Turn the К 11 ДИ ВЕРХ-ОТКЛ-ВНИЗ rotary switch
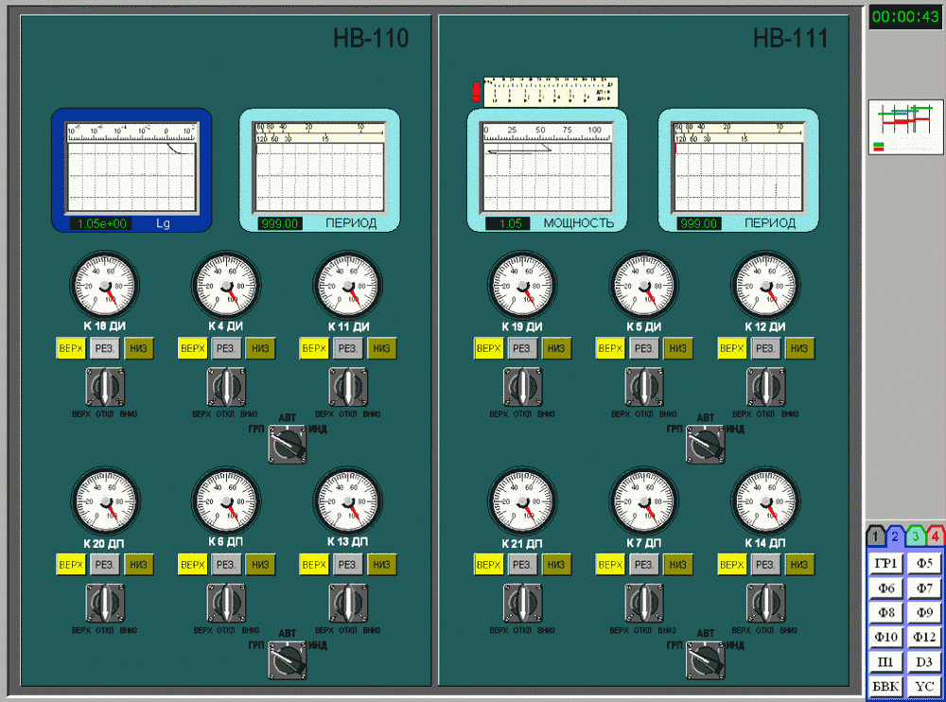This screenshot has width=946, height=702. click(348, 387)
